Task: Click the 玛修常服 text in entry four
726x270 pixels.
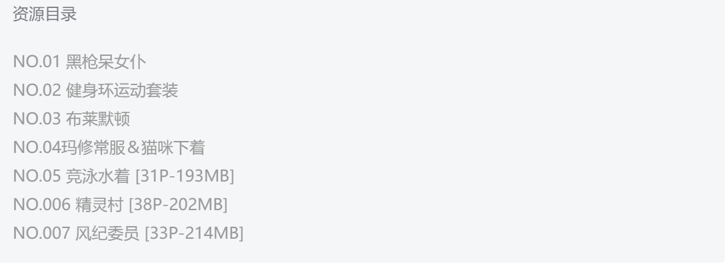Action: tap(93, 148)
